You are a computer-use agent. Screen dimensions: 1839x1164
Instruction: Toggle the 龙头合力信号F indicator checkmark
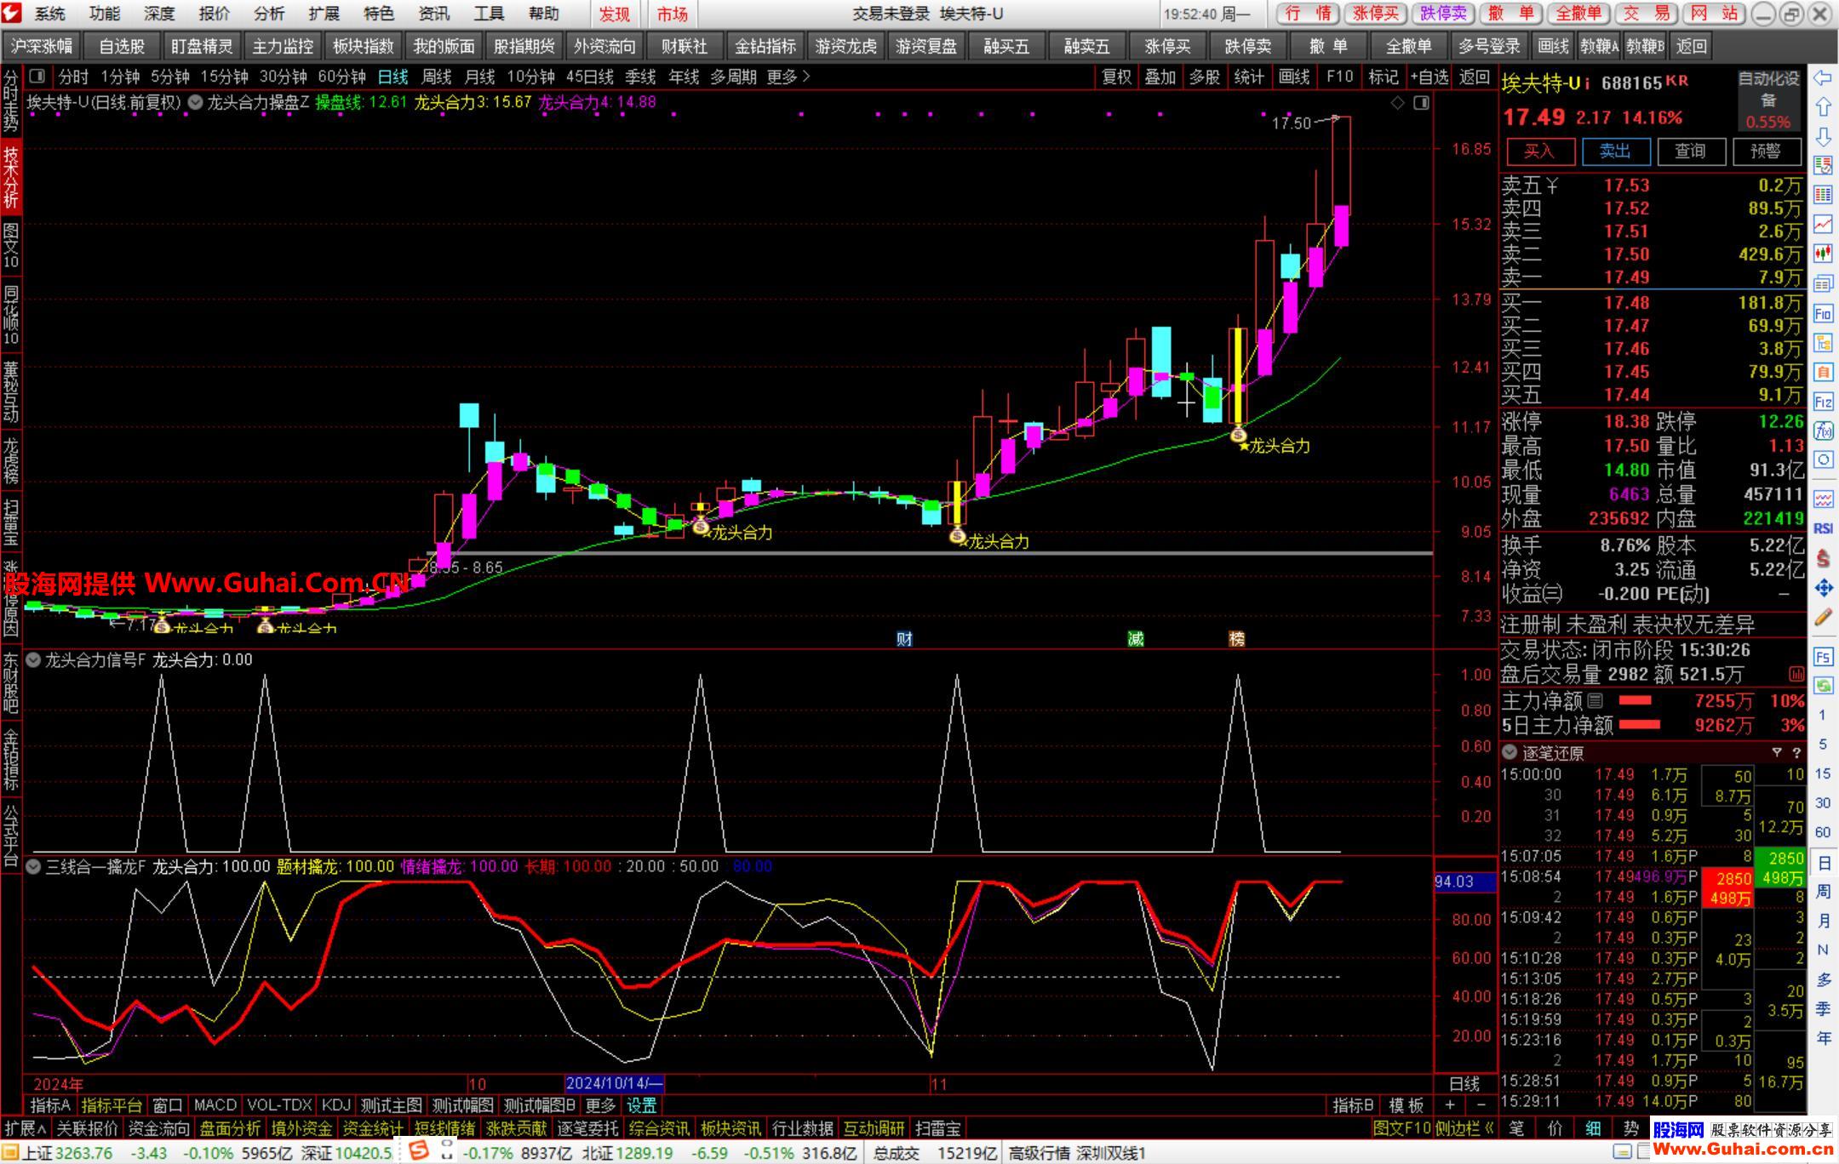coord(34,660)
